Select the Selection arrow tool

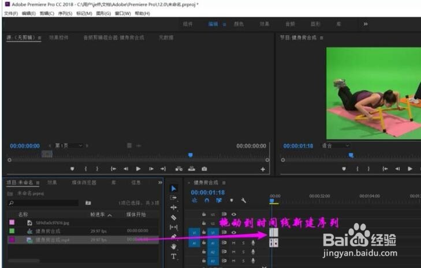pyautogui.click(x=174, y=188)
